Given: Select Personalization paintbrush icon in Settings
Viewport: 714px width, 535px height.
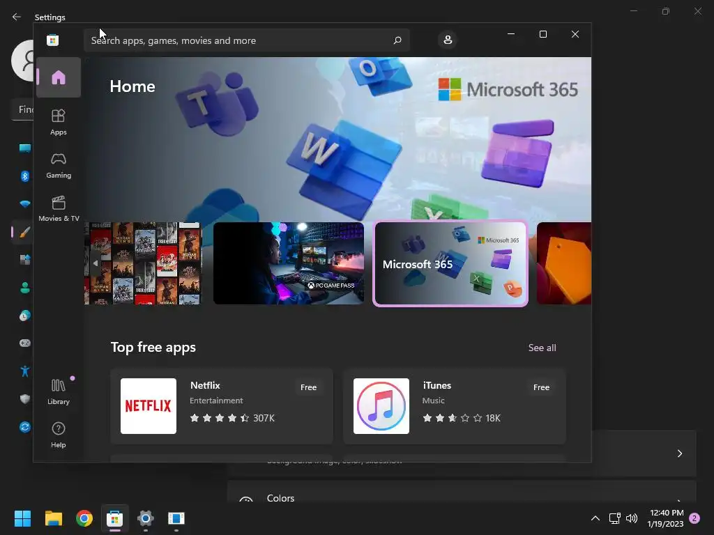Looking at the screenshot, I should (25, 232).
